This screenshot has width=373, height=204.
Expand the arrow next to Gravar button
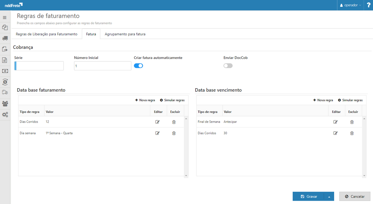tap(329, 197)
